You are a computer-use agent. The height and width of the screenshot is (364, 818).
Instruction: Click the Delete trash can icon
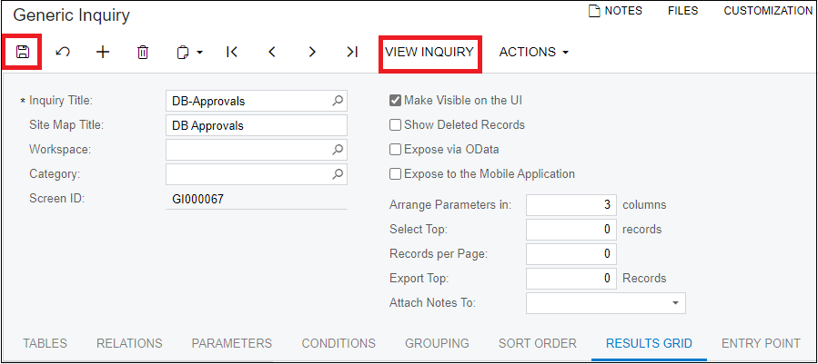(x=143, y=52)
